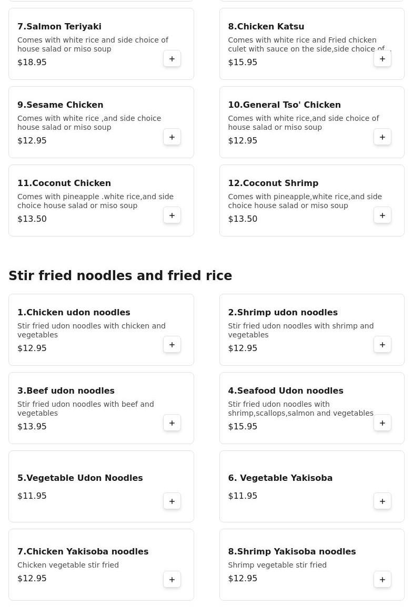The image size is (413, 607).
Task: Open the Coconut Shrimp item name
Action: (x=273, y=183)
